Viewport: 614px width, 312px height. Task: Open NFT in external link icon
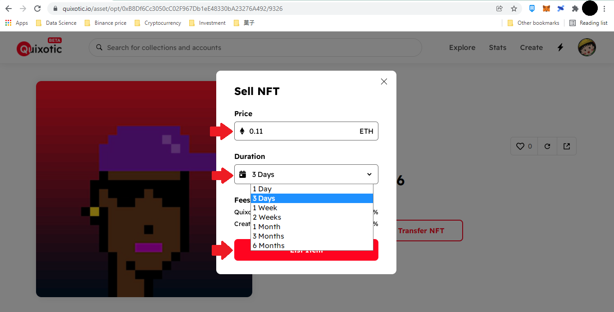[x=567, y=146]
